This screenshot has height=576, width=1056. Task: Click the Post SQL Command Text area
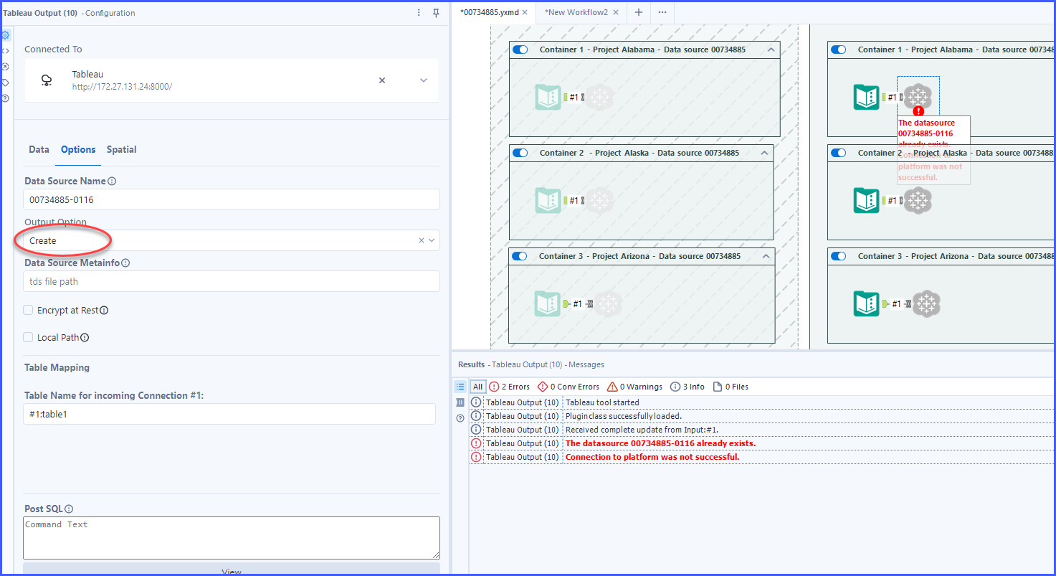[x=232, y=538]
